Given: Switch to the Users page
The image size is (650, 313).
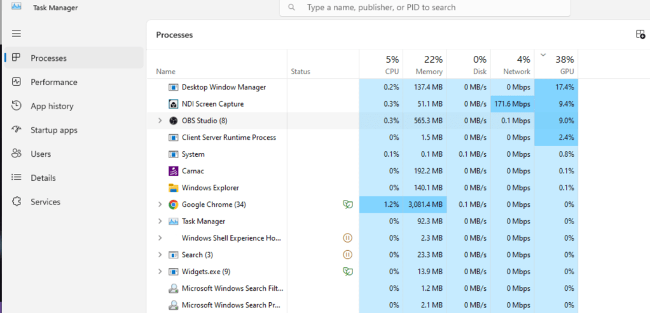Looking at the screenshot, I should coord(74,154).
